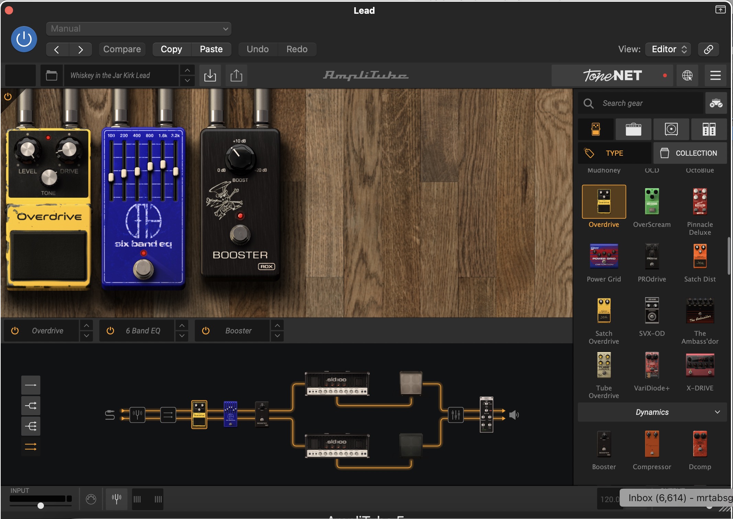Toggle 6 Band EQ slot power button
Viewport: 733px width, 519px height.
[110, 331]
